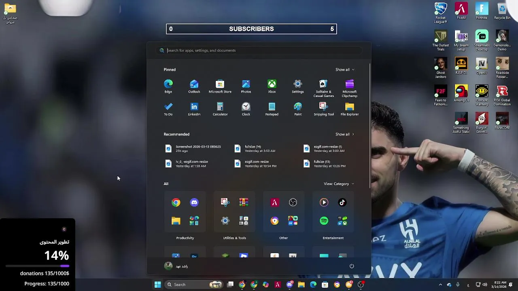
Task: Launch the Calculator app
Action: click(x=220, y=109)
